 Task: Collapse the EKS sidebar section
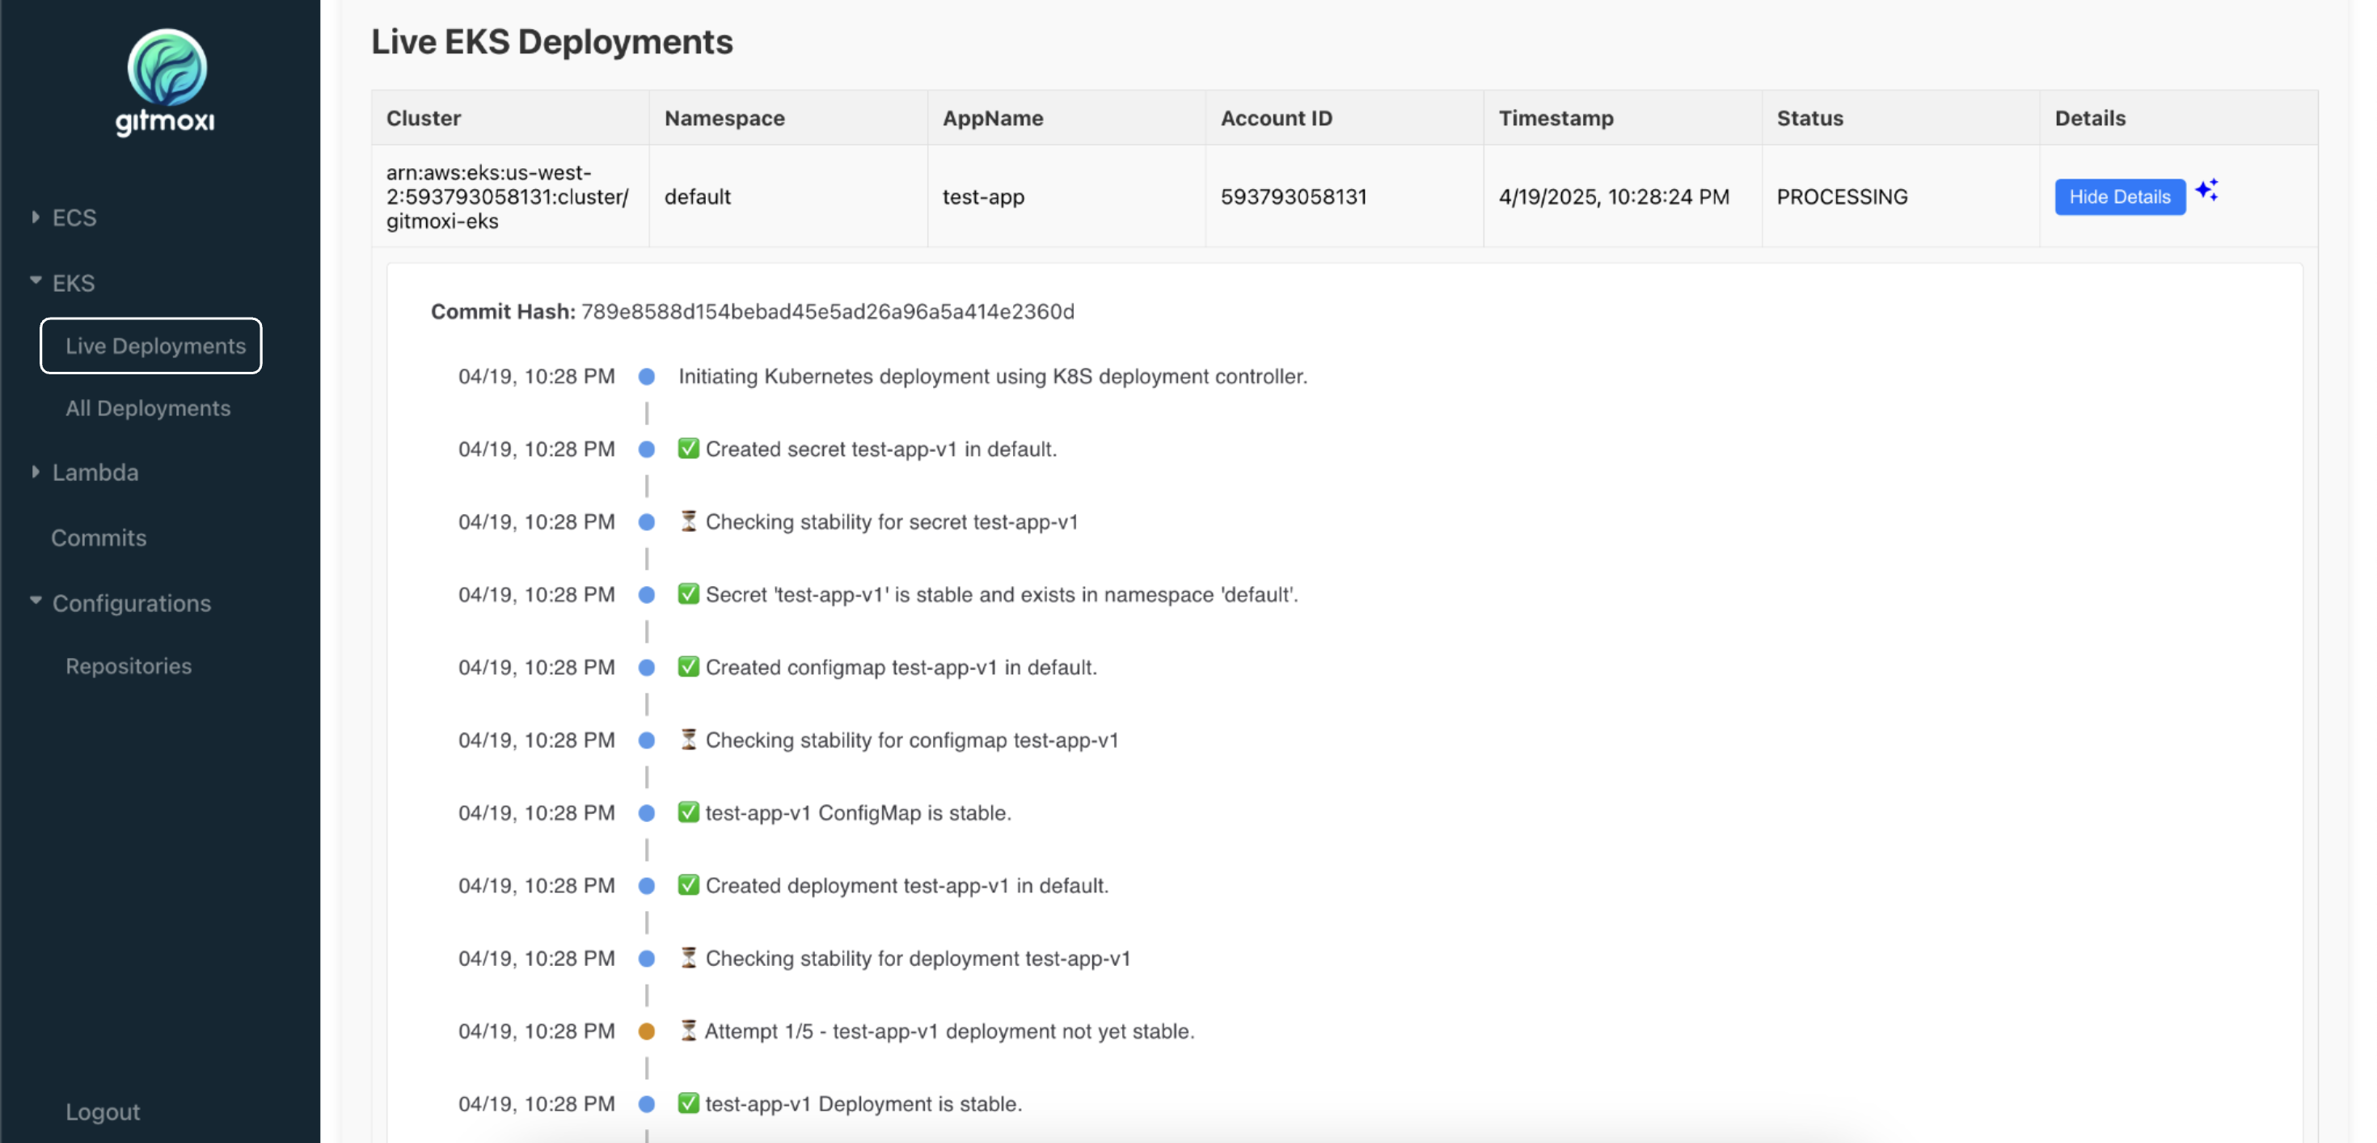point(35,281)
